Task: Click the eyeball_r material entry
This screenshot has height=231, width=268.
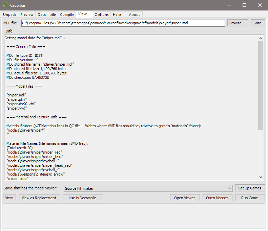Action: tap(33, 170)
